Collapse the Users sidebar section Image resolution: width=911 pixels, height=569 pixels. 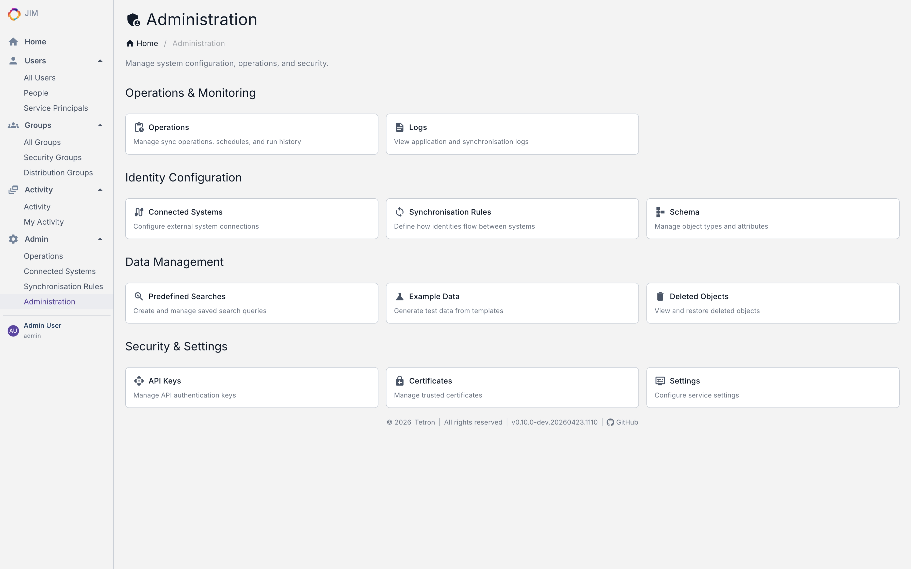(x=100, y=61)
